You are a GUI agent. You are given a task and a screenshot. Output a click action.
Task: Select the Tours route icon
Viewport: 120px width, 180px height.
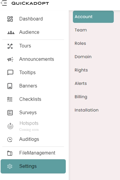pos(10,46)
